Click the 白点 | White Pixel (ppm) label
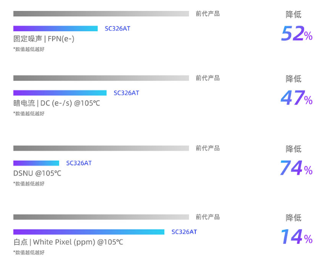The image size is (328, 266). [68, 242]
